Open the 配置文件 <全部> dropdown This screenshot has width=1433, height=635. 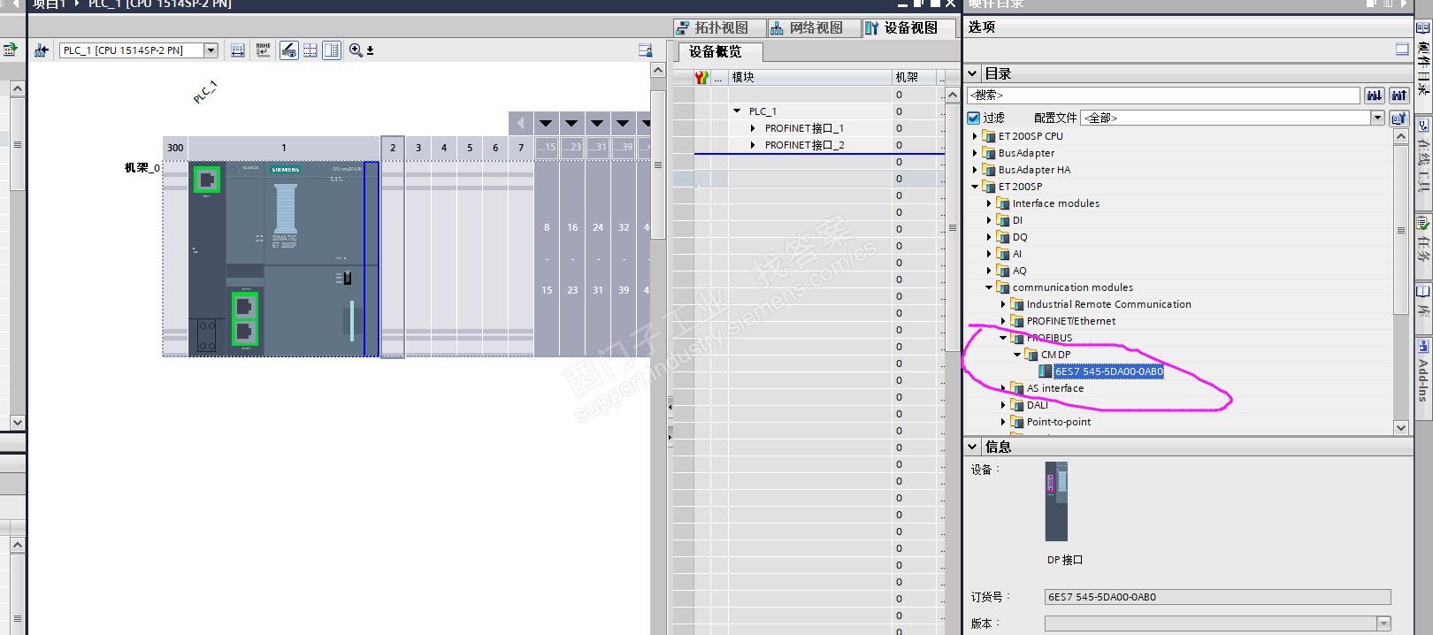pos(1377,118)
